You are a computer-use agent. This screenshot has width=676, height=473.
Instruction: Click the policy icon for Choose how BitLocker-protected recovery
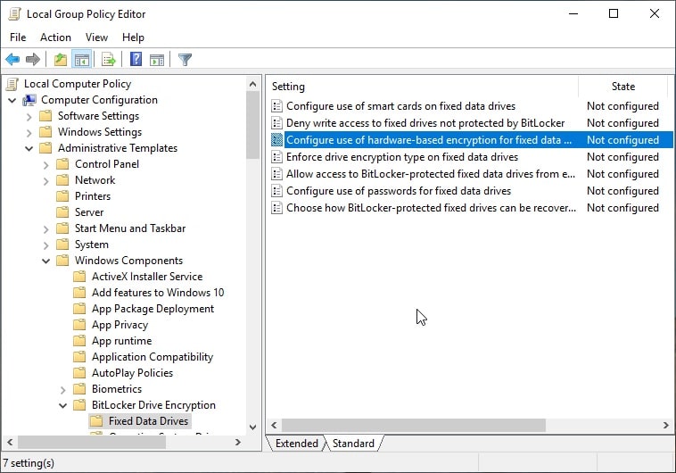click(x=276, y=208)
